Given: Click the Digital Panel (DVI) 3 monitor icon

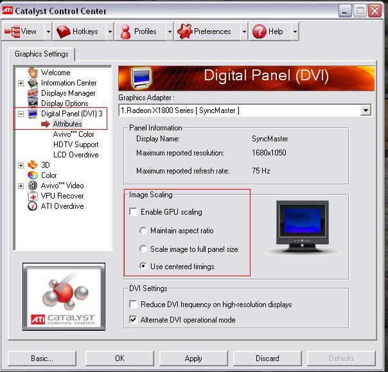Looking at the screenshot, I should pyautogui.click(x=33, y=114).
